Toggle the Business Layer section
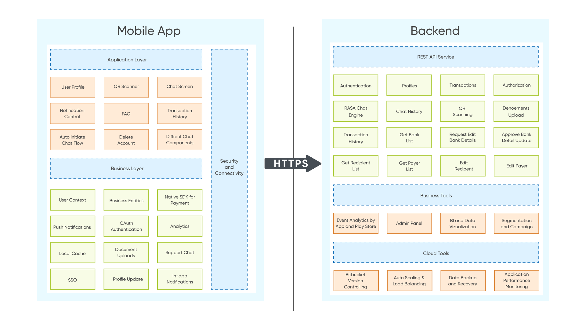This screenshot has width=586, height=330. pyautogui.click(x=127, y=168)
